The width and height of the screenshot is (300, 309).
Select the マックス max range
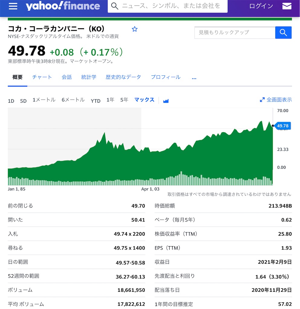coord(144,100)
